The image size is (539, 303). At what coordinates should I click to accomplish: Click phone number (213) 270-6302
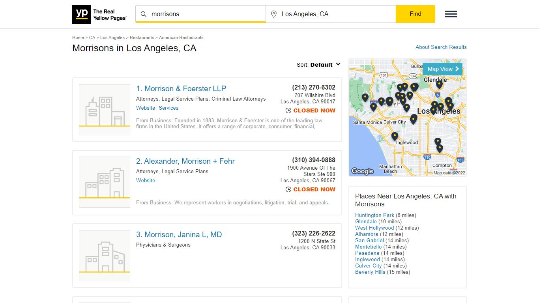click(x=314, y=88)
